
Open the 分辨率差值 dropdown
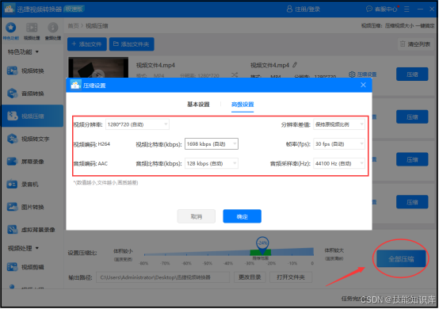[x=339, y=124]
